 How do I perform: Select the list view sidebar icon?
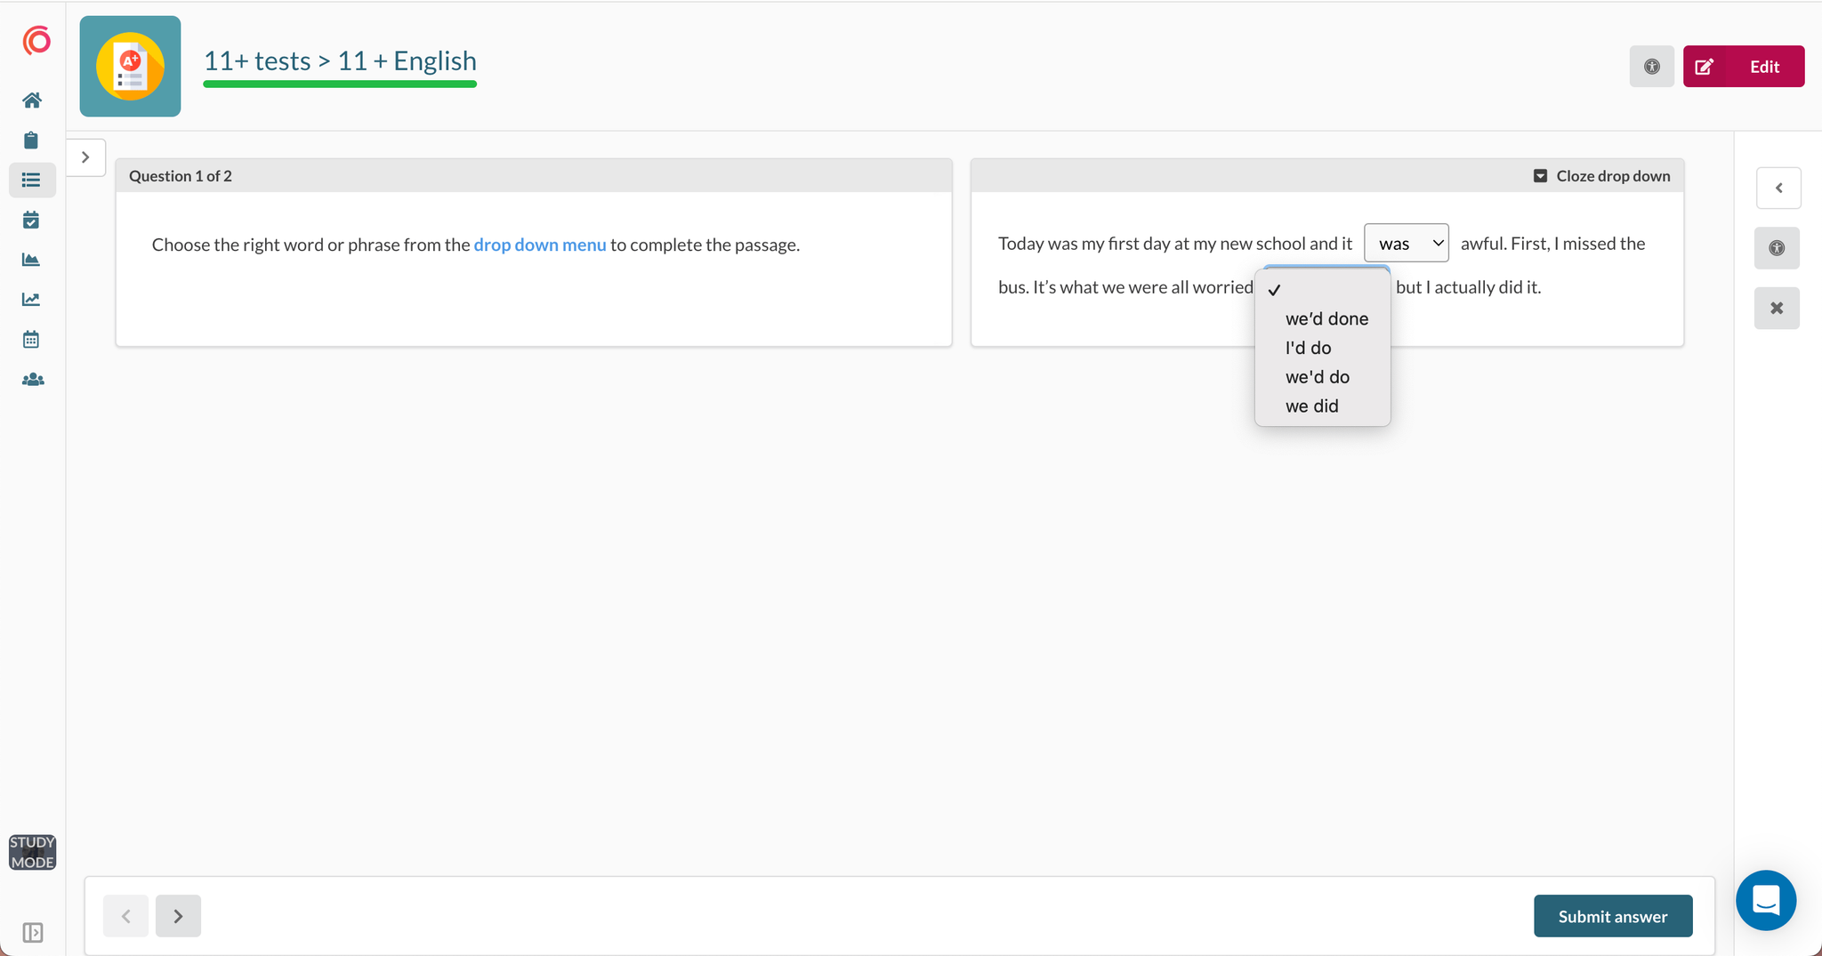tap(32, 181)
